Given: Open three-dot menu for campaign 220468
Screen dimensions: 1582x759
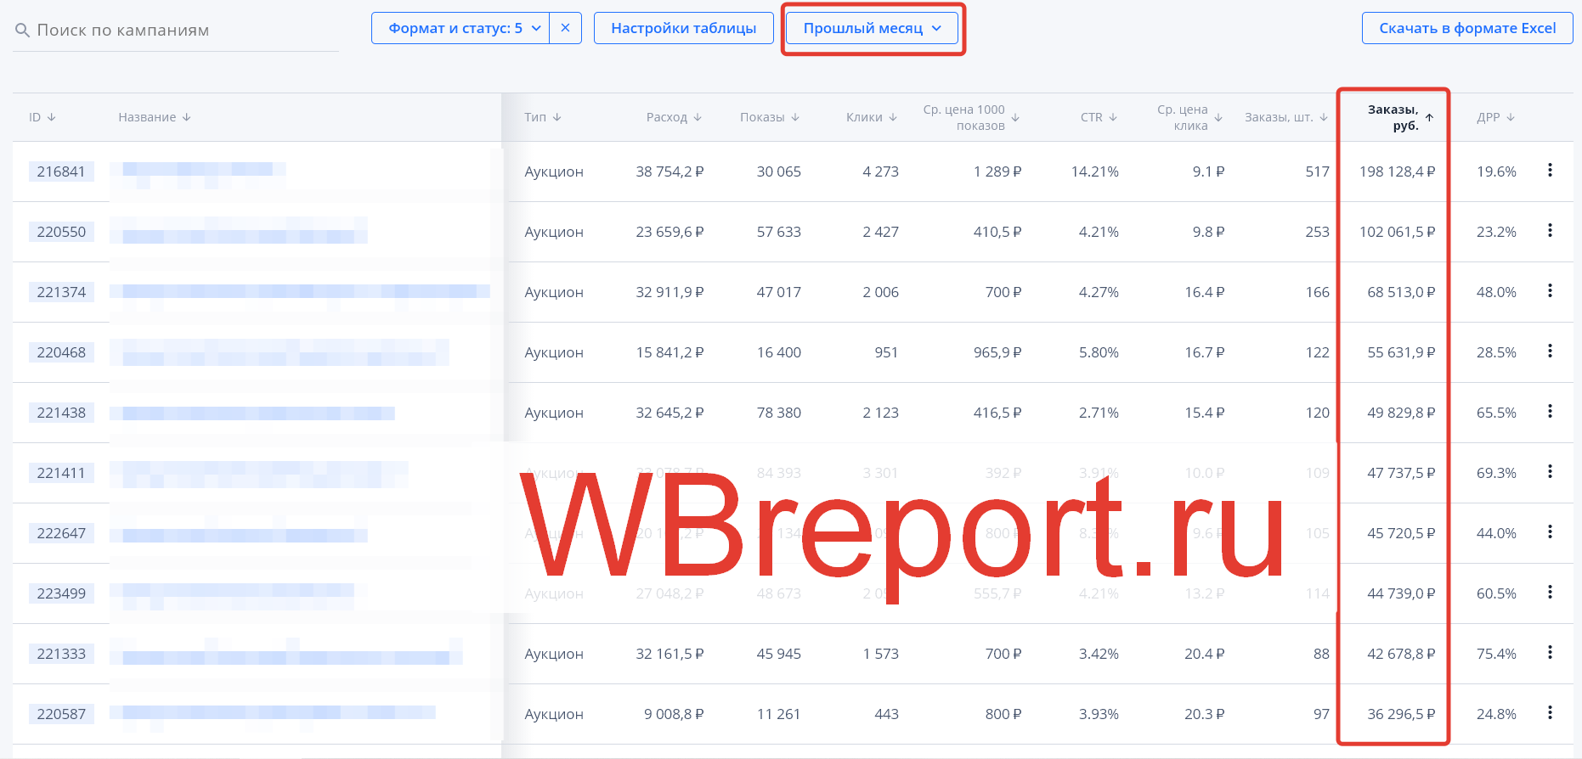Looking at the screenshot, I should tap(1550, 351).
